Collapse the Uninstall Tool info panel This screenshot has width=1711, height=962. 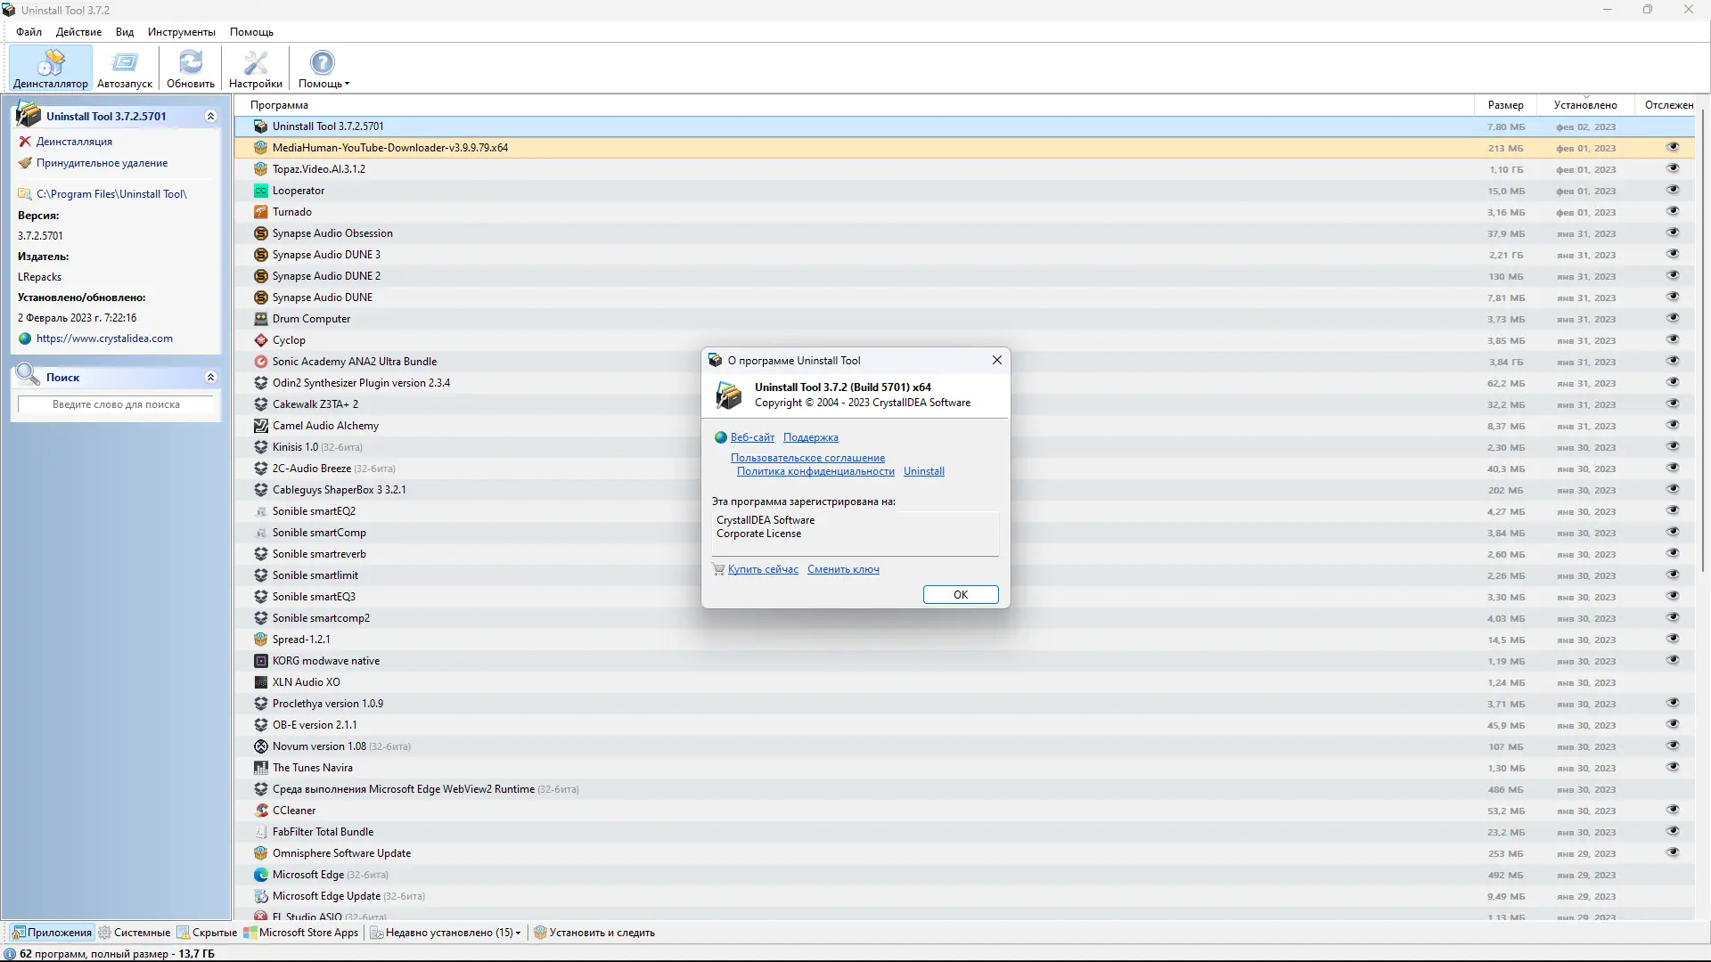pos(211,116)
